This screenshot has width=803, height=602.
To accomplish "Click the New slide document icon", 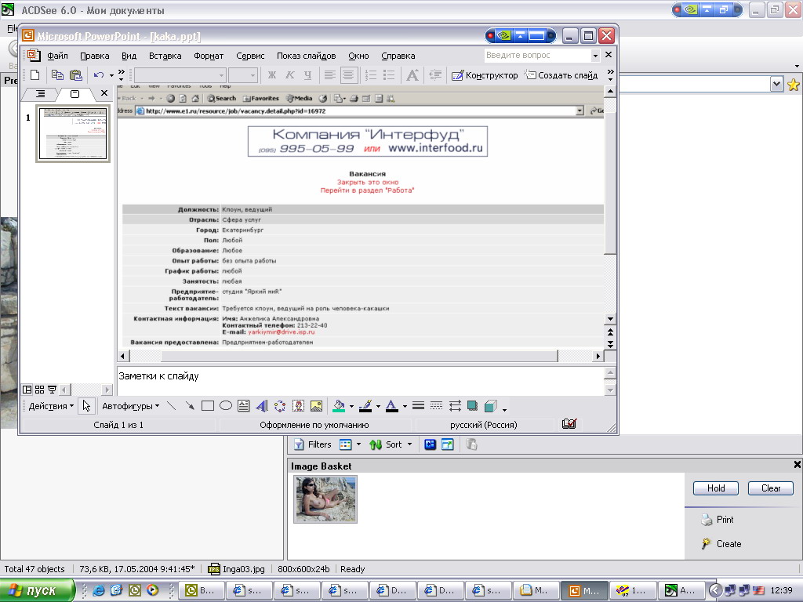I will pyautogui.click(x=35, y=75).
